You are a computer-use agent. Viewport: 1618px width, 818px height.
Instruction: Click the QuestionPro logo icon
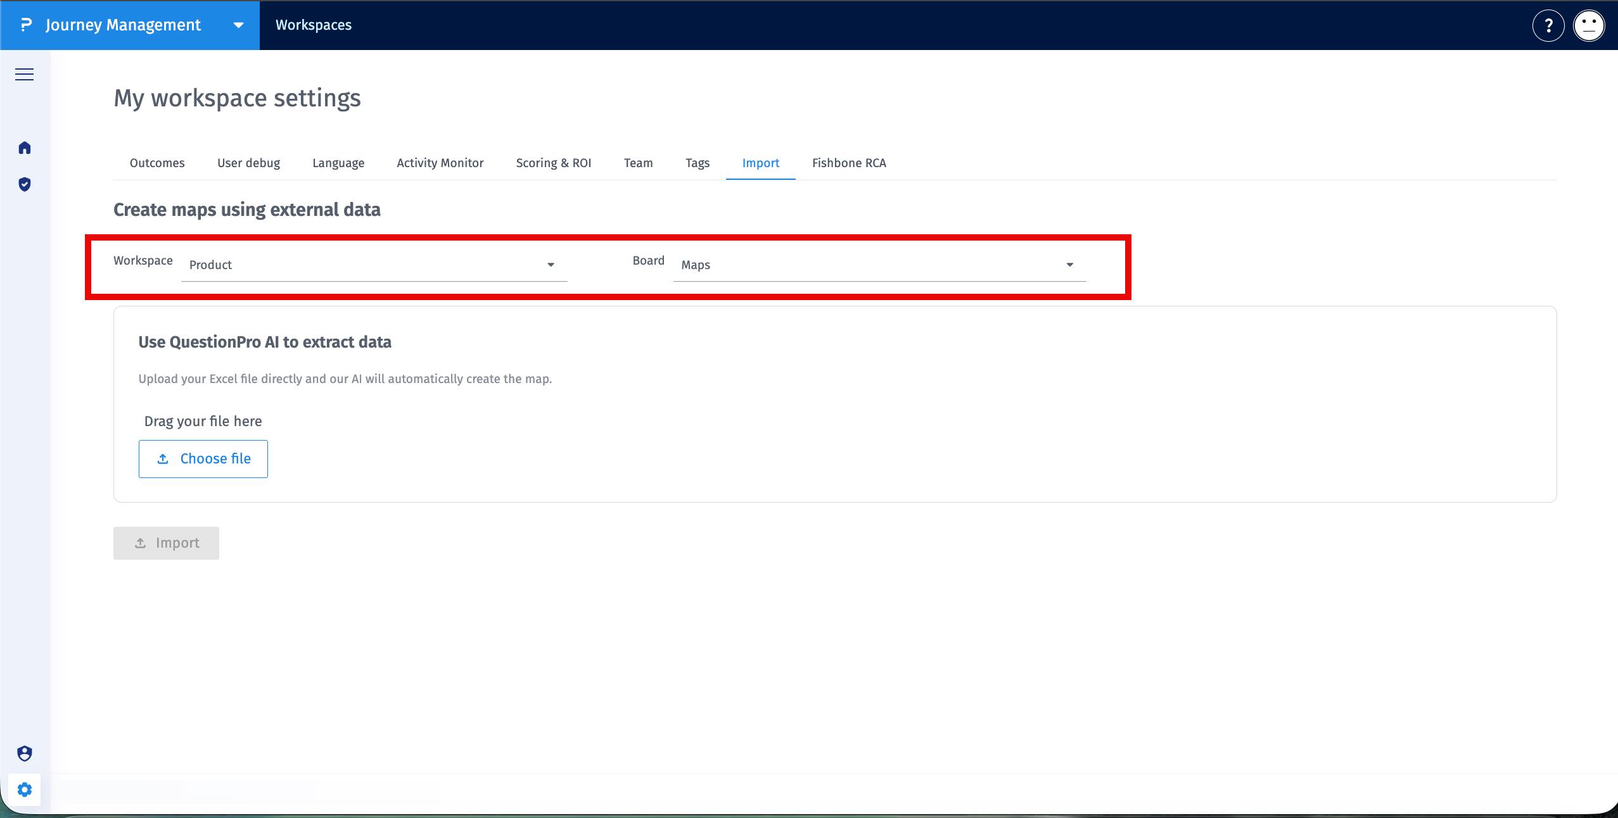click(25, 25)
